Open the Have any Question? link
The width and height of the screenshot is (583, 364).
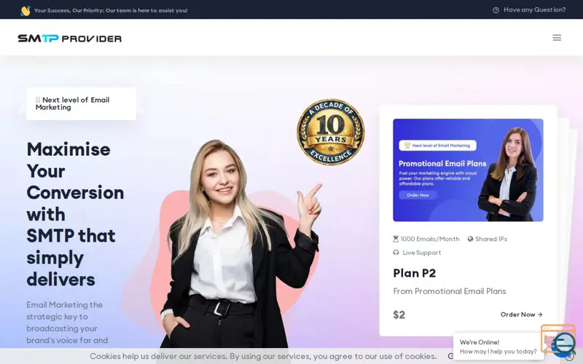point(534,10)
